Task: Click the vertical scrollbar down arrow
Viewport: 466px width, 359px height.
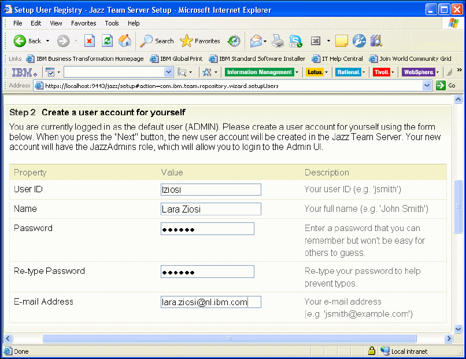Action: pyautogui.click(x=458, y=329)
